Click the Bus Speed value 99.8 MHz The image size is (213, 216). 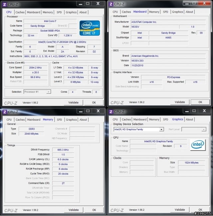click(36, 77)
